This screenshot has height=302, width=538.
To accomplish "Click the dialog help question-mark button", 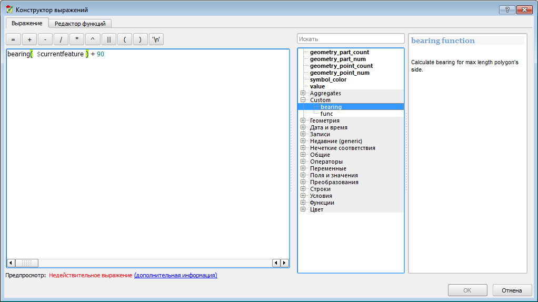I will pos(507,9).
